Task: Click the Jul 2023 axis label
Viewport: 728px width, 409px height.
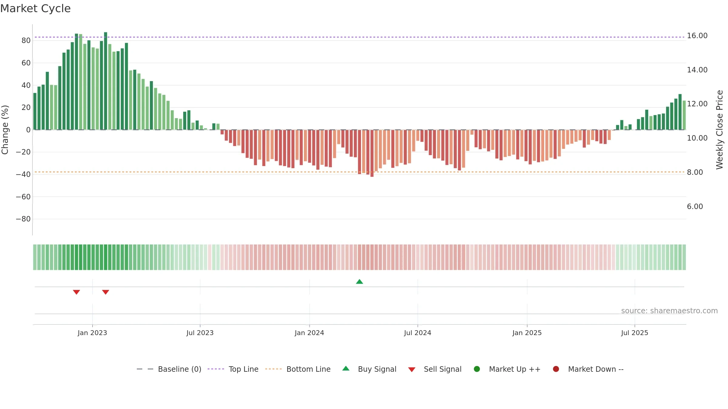Action: (x=200, y=333)
